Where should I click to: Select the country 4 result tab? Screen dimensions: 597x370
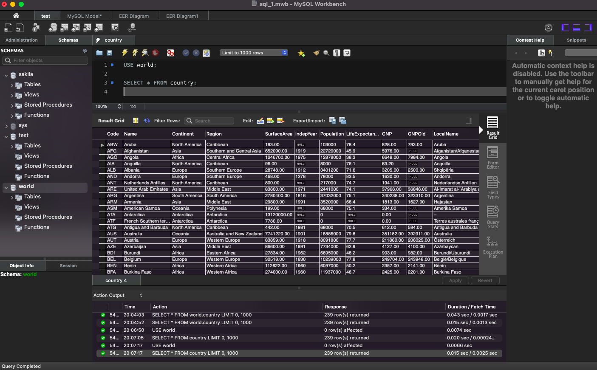click(x=116, y=280)
